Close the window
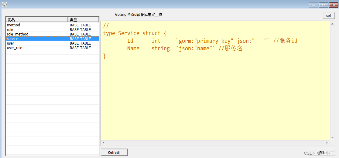The image size is (339, 158). pyautogui.click(x=333, y=5)
